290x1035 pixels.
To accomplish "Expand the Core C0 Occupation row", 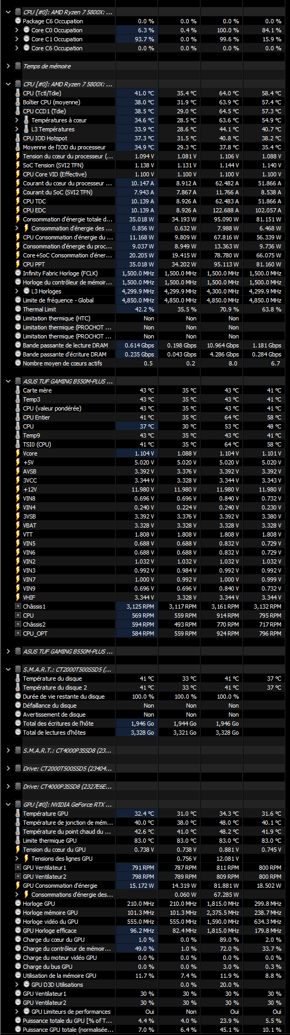I will 16,30.
